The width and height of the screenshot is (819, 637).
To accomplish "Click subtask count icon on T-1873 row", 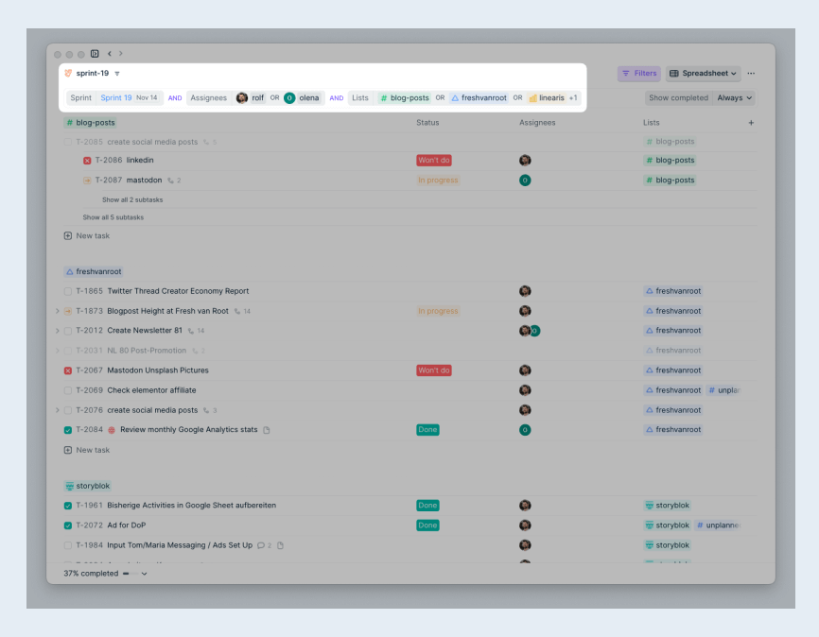I will click(x=237, y=311).
